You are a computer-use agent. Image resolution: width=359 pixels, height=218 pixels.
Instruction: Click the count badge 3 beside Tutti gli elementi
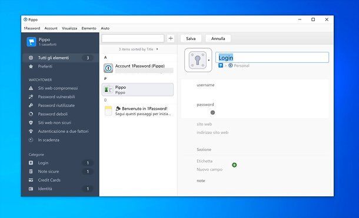pyautogui.click(x=88, y=58)
